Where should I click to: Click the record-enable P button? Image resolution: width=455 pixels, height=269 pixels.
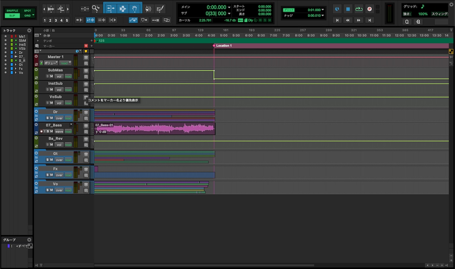tap(369, 9)
